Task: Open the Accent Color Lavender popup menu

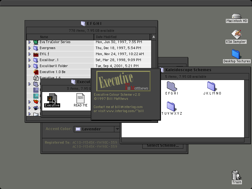Action: pyautogui.click(x=97, y=129)
